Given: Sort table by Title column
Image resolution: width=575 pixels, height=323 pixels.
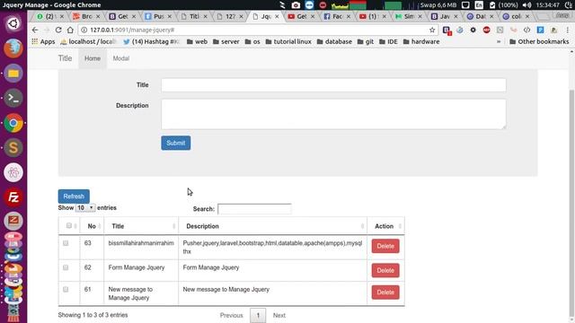Looking at the screenshot, I should point(141,226).
